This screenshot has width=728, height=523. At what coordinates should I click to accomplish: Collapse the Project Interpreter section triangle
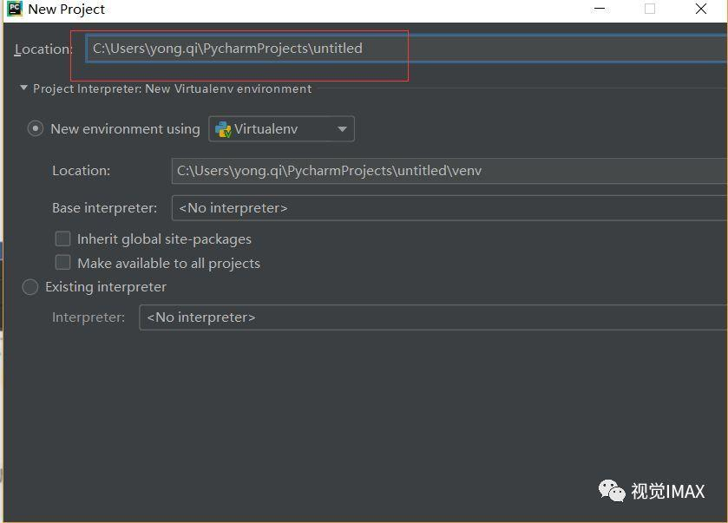pos(23,88)
